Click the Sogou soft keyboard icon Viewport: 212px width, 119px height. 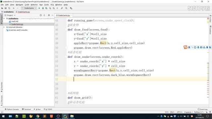(201, 47)
